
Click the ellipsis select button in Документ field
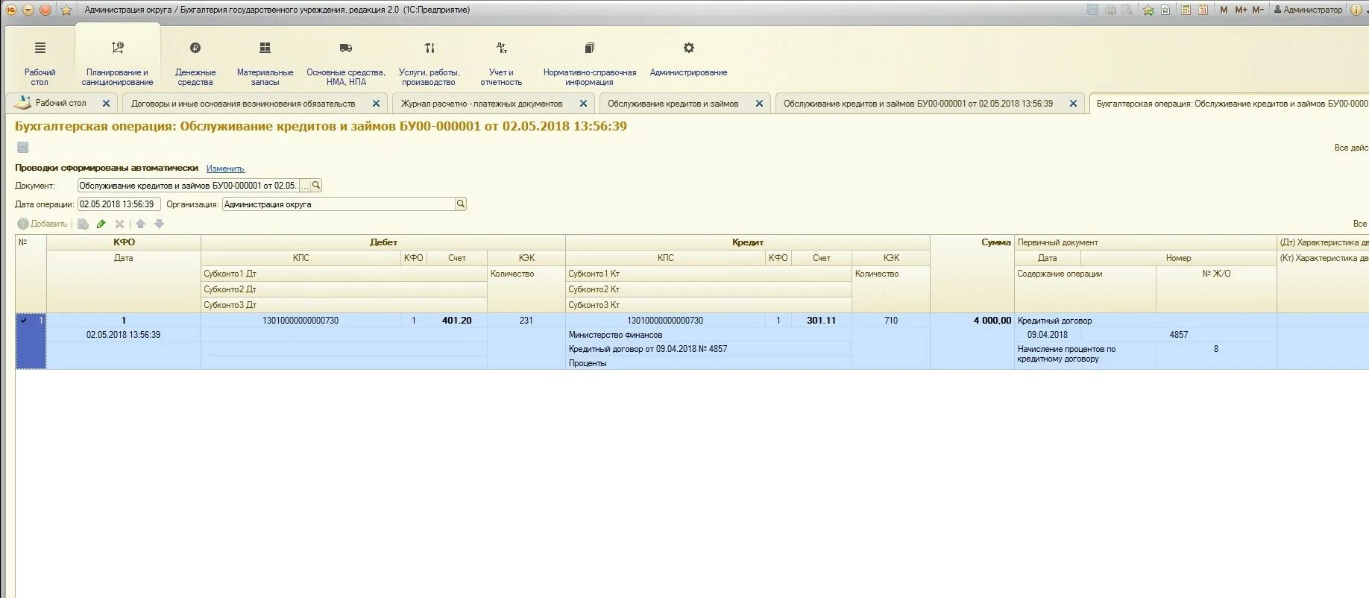point(304,186)
